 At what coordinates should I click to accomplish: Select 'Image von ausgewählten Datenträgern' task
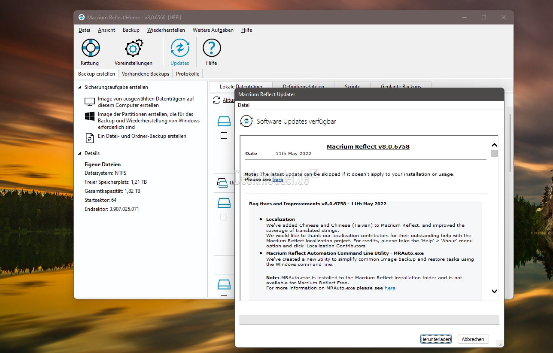pos(146,102)
